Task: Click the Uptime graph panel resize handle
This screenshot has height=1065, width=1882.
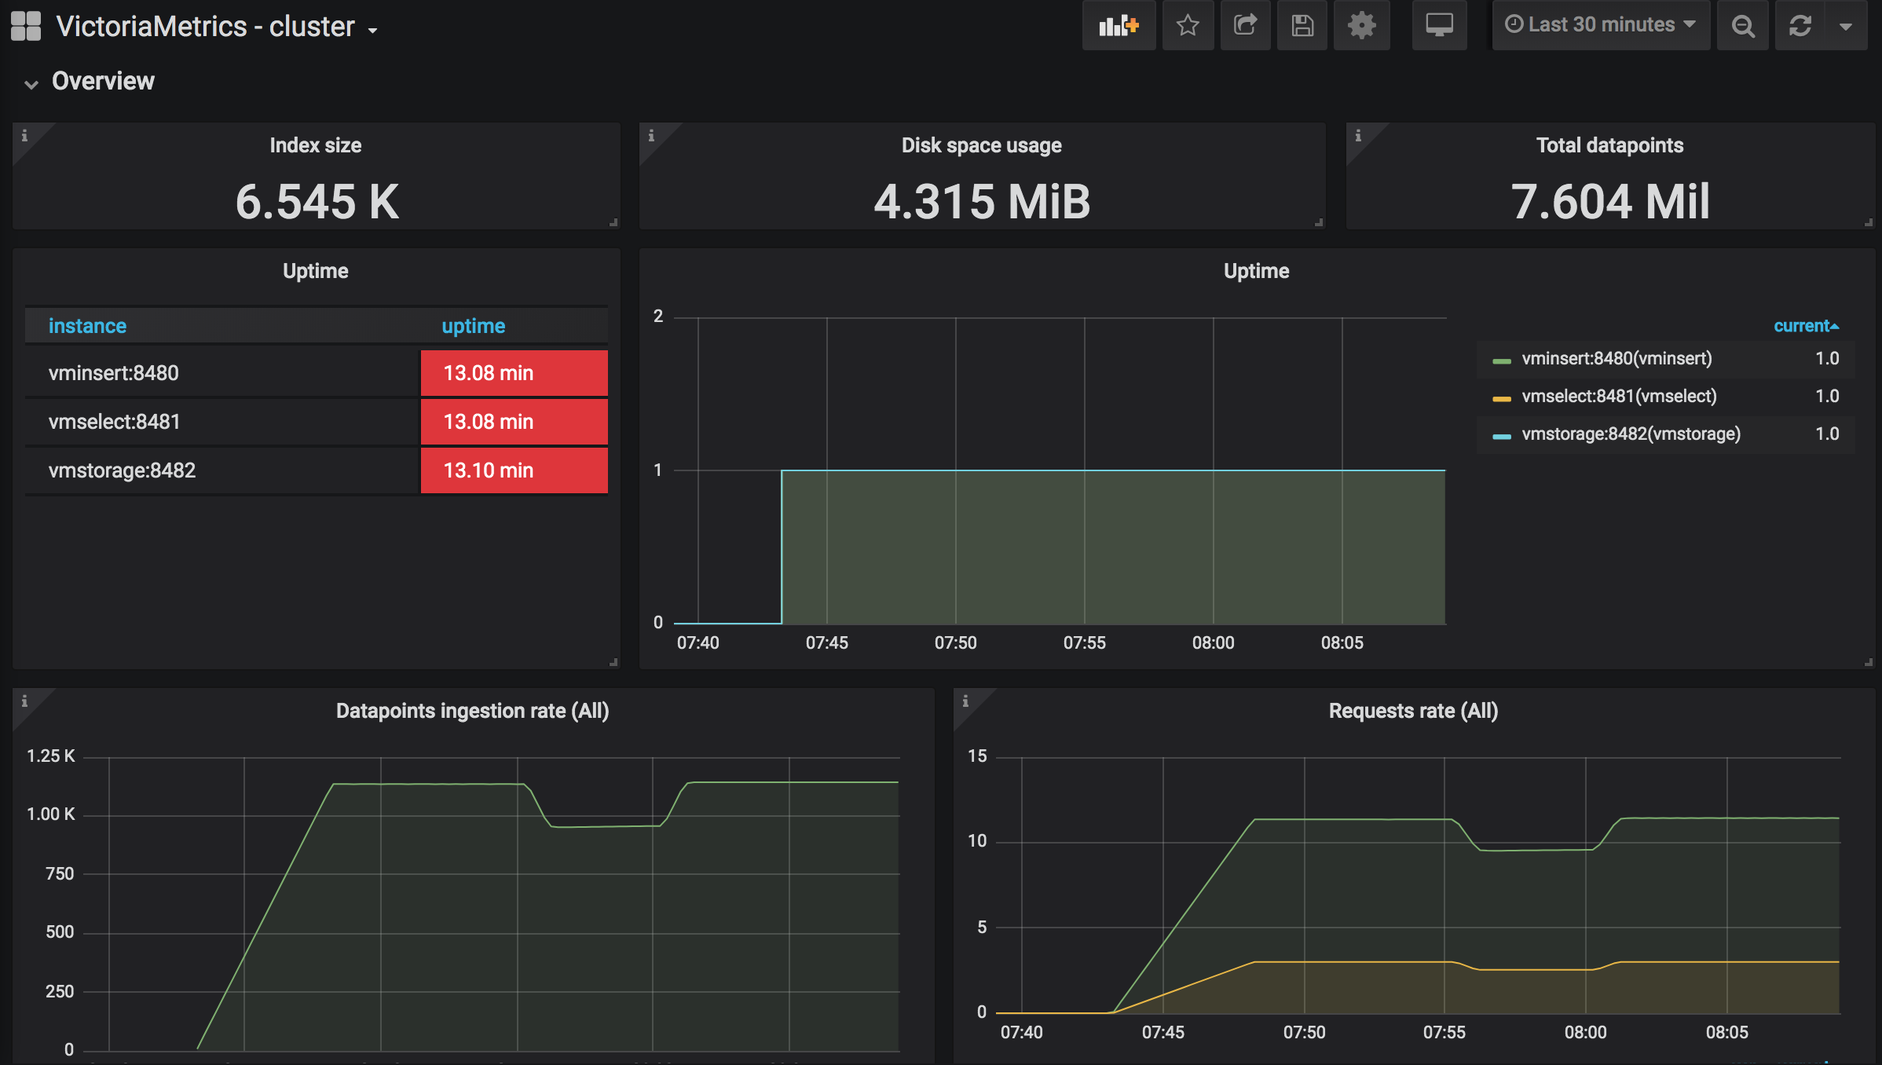Action: pyautogui.click(x=1869, y=663)
